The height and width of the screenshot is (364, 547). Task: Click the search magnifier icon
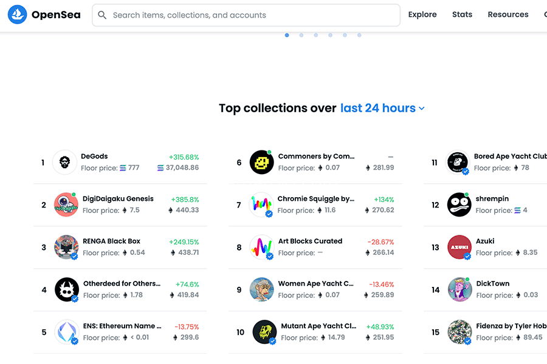[x=102, y=15]
